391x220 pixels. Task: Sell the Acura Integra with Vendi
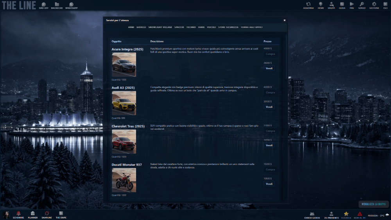pos(269,68)
